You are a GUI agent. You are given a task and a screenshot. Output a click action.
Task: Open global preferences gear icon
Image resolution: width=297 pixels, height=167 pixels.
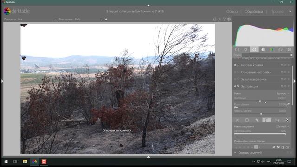(x=229, y=19)
